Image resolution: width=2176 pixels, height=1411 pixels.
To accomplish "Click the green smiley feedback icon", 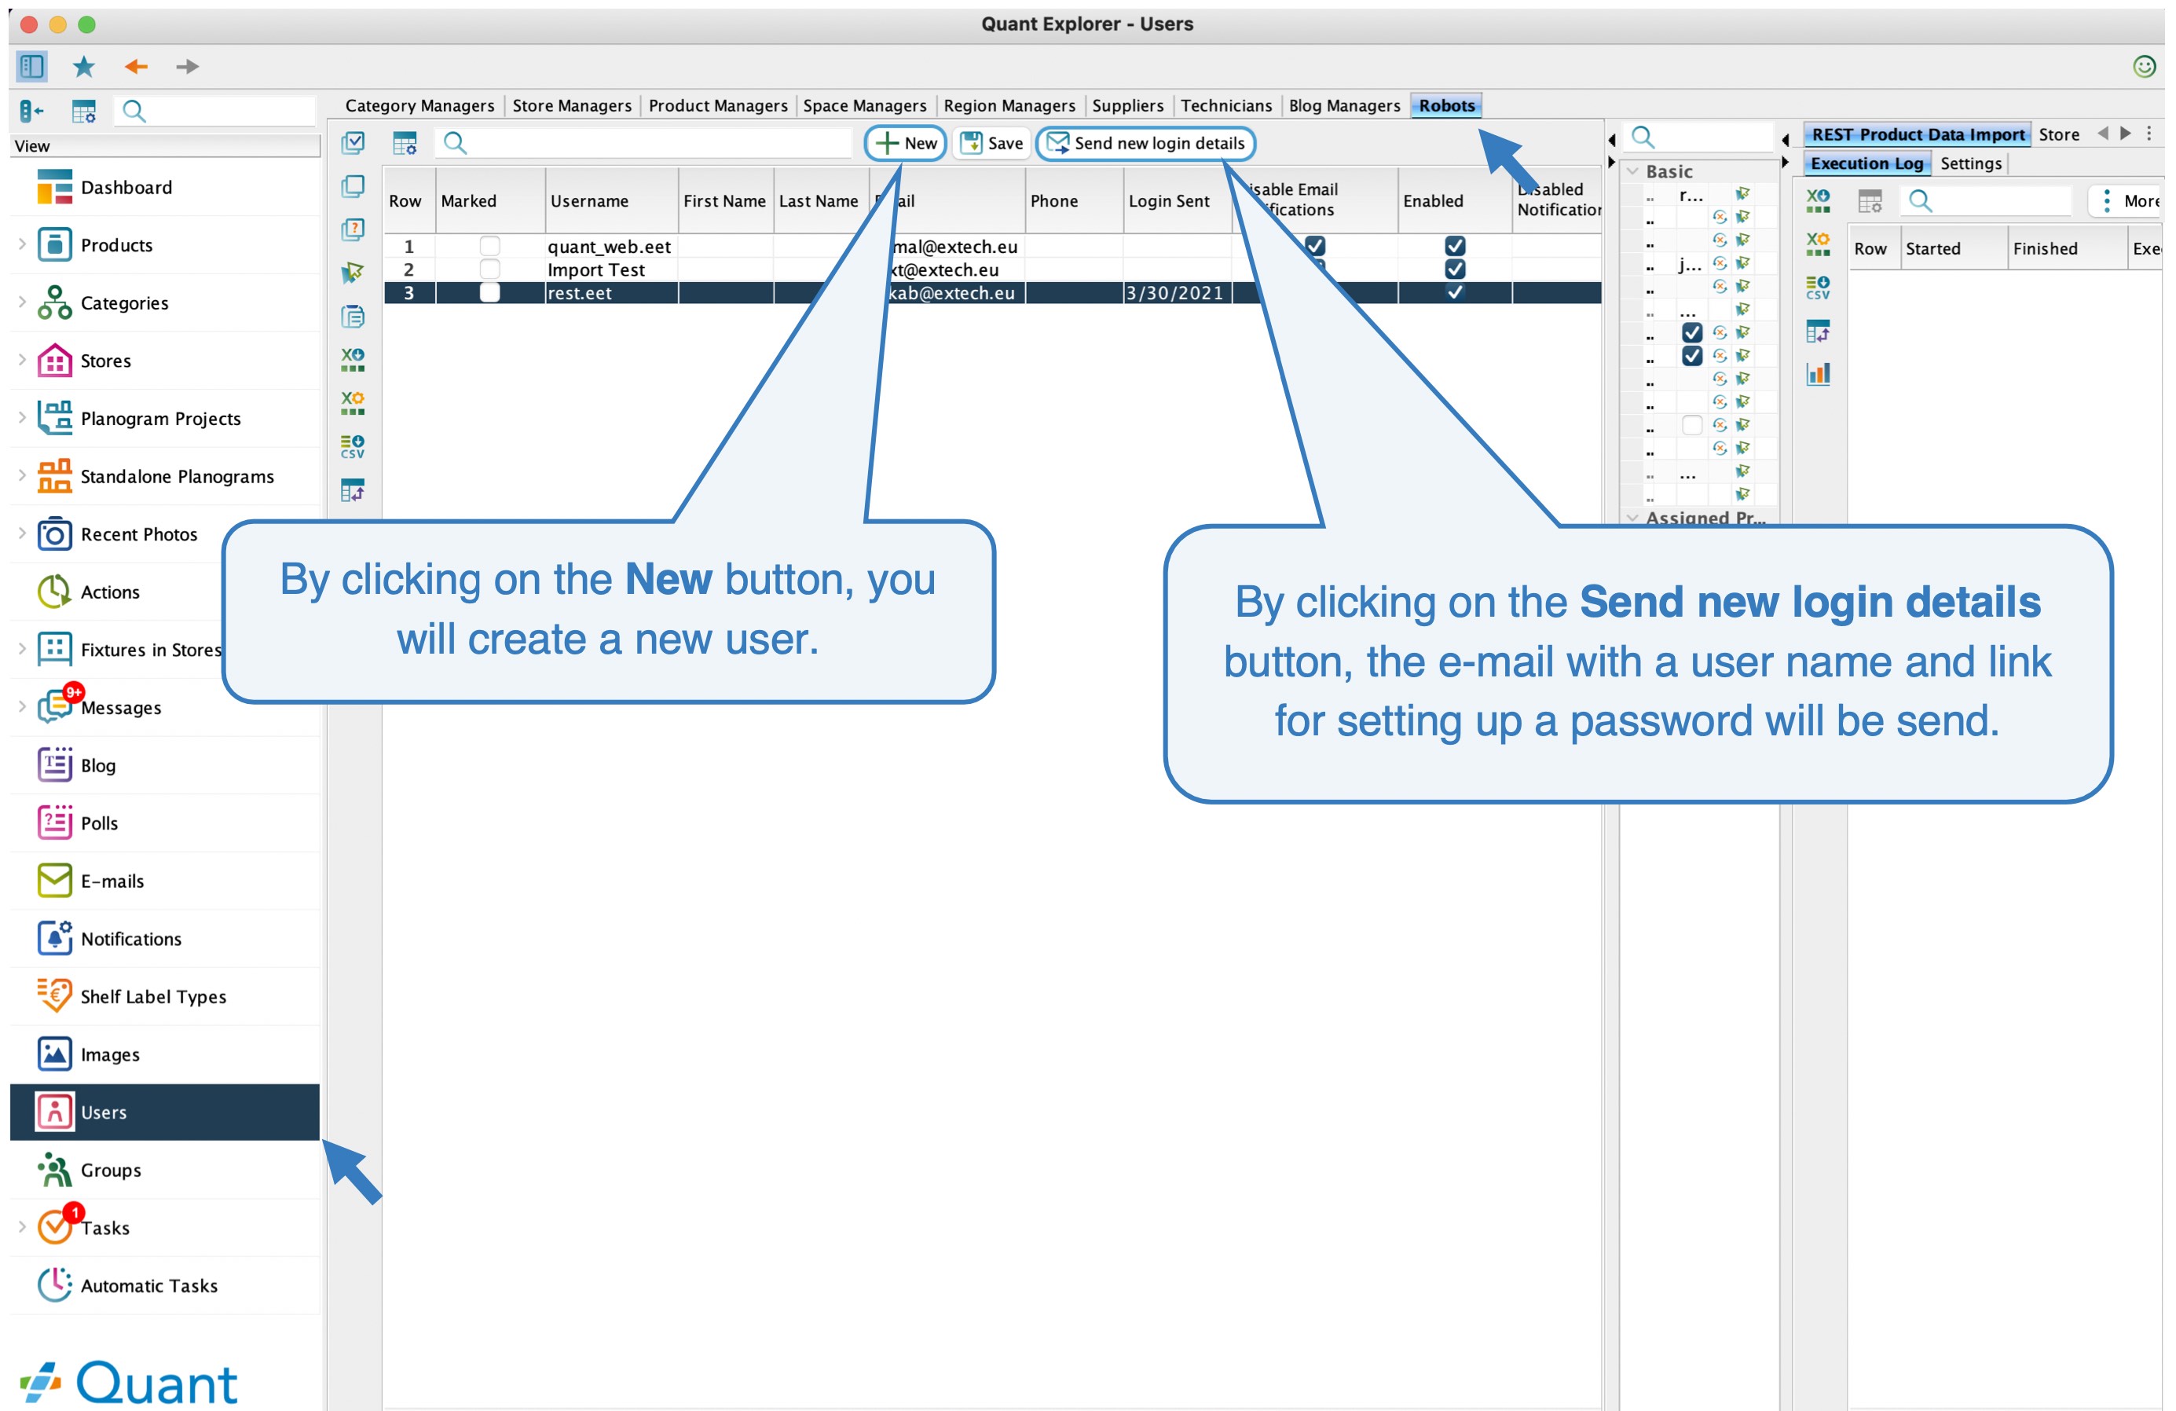I will coord(2144,66).
